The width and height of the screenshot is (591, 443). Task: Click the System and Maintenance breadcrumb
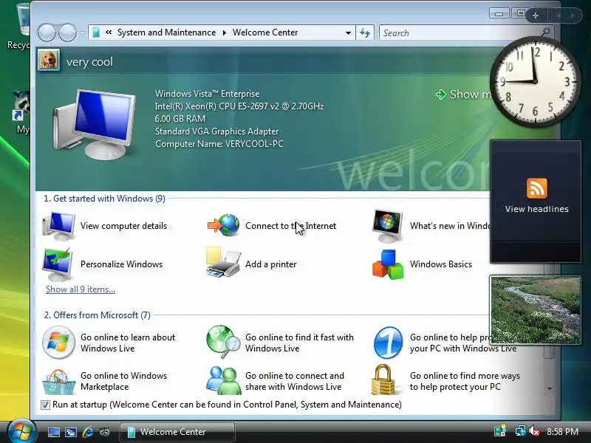[167, 32]
